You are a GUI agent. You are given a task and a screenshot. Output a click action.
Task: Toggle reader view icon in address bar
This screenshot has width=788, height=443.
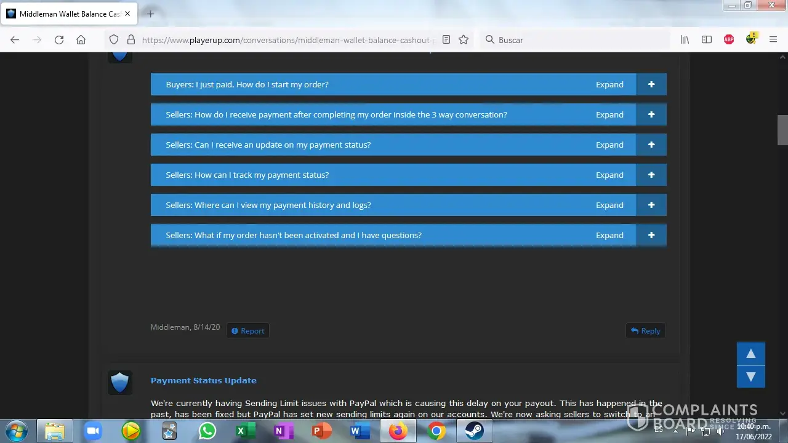[x=446, y=40]
